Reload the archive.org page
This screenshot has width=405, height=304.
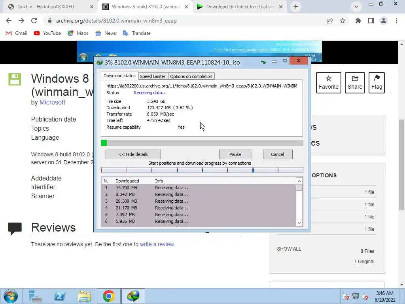tap(34, 21)
